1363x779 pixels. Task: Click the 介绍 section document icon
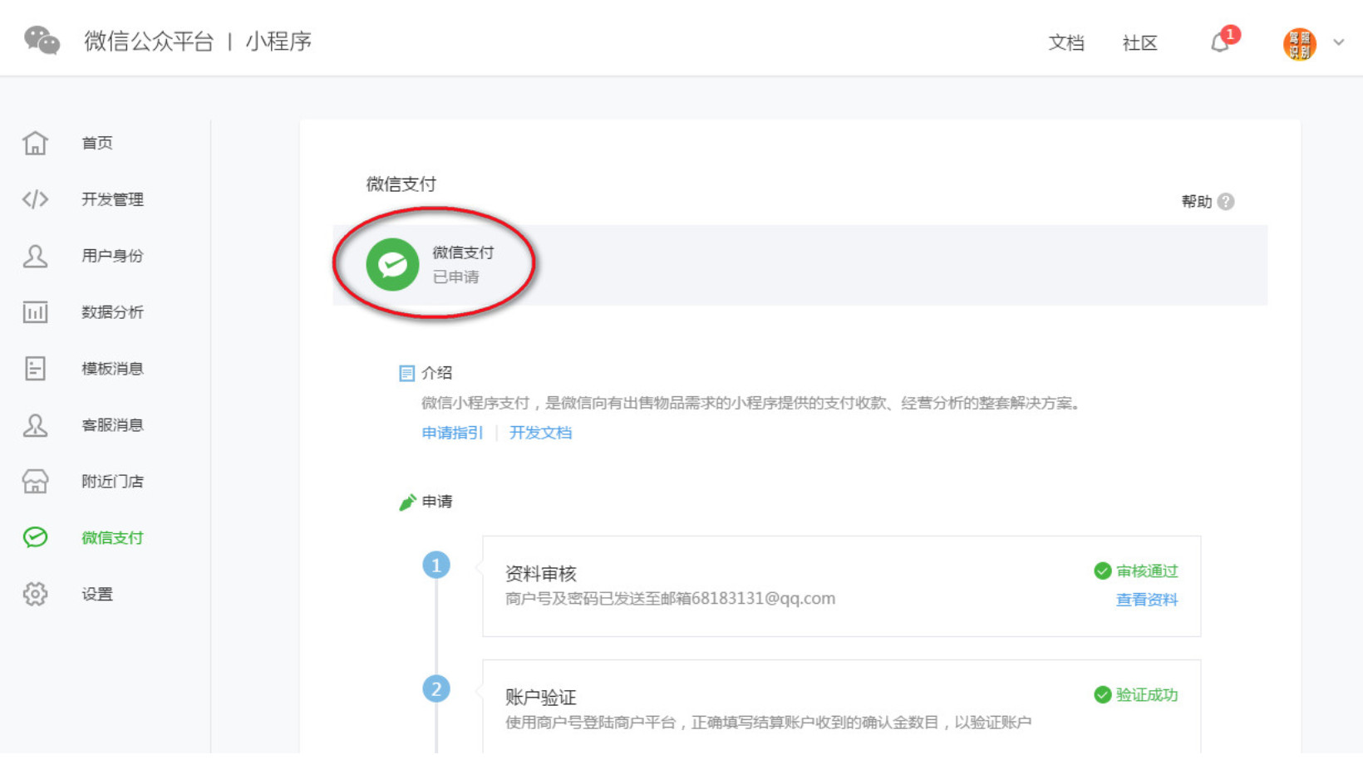[x=406, y=374]
